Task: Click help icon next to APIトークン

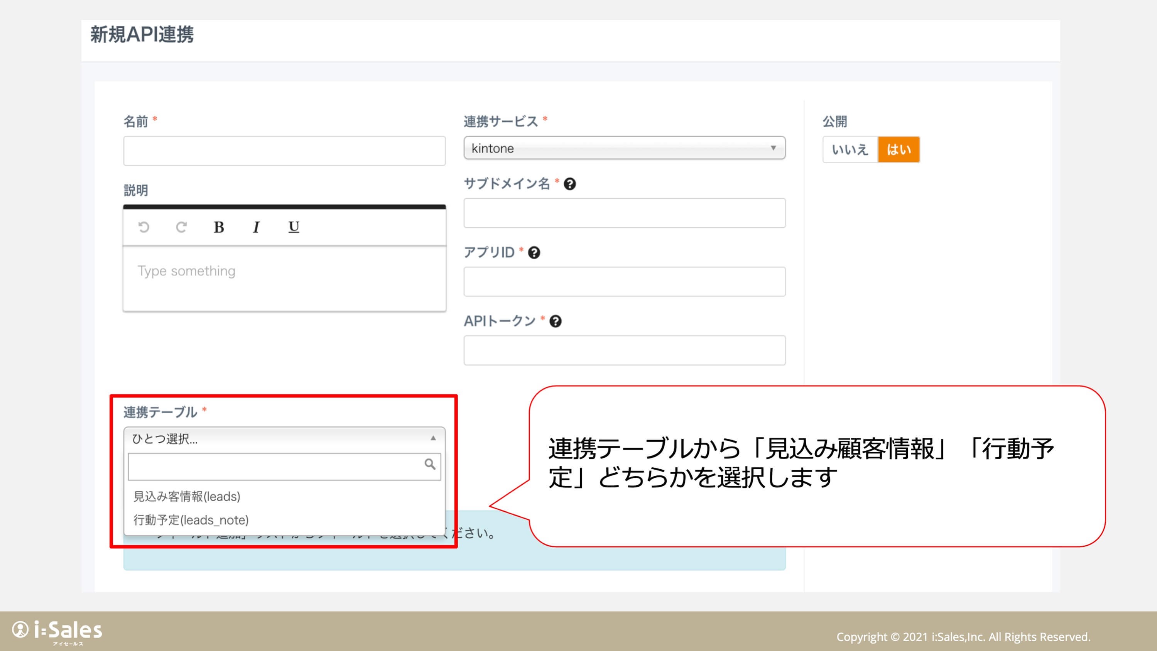Action: [556, 322]
